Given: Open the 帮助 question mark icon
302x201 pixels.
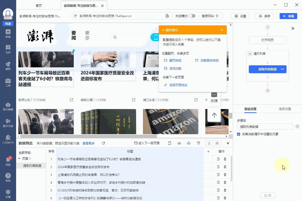Looking at the screenshot, I should (8, 176).
